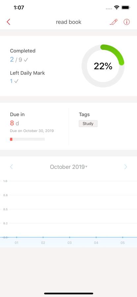Select the 01 data point on chart
This screenshot has width=137, height=297.
tap(17, 237)
